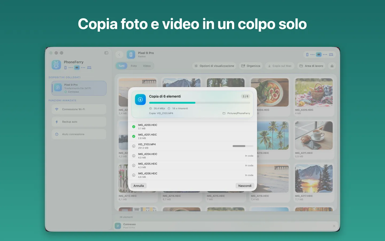Click the VID_2103.MP4 download icon

(x=134, y=146)
